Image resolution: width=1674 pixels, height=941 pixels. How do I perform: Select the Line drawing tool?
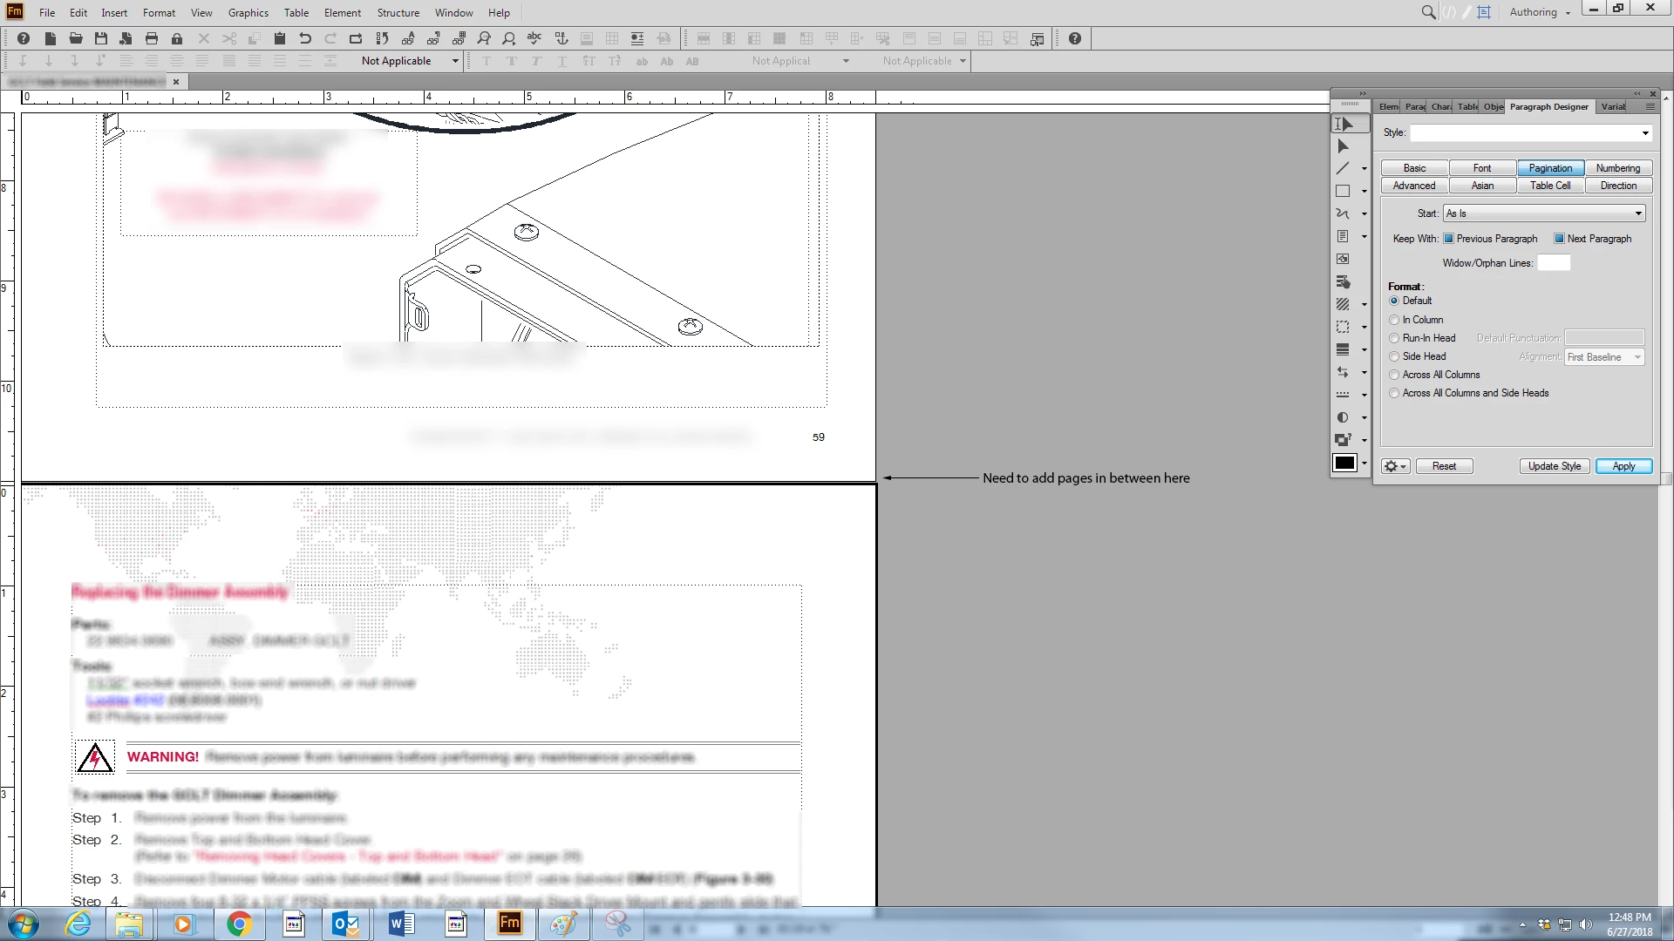[1343, 168]
